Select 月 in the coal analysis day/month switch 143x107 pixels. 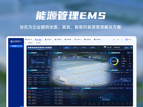(131, 53)
